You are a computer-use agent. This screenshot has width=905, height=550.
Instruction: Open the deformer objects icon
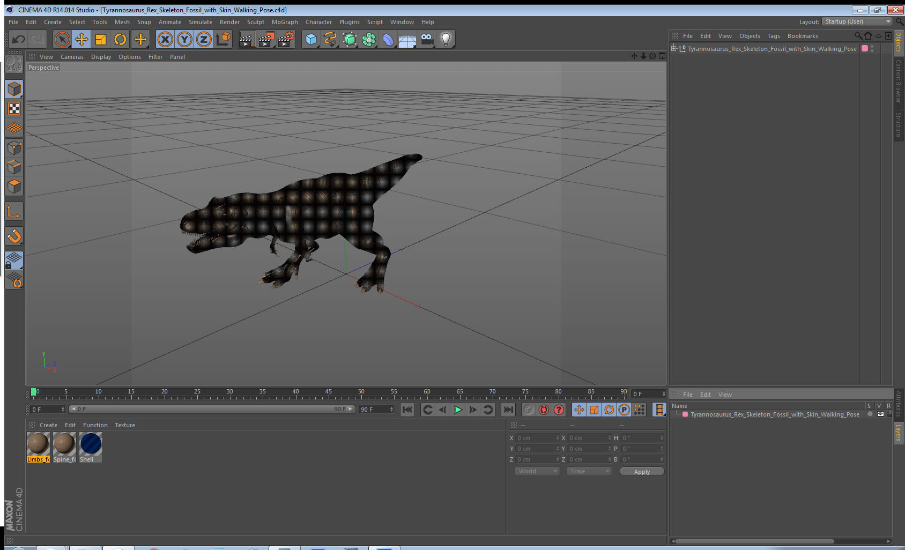[x=388, y=39]
